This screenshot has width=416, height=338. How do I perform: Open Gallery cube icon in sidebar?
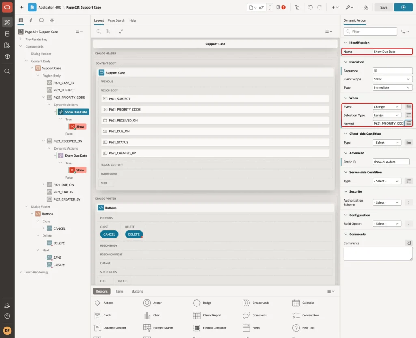pos(7,57)
